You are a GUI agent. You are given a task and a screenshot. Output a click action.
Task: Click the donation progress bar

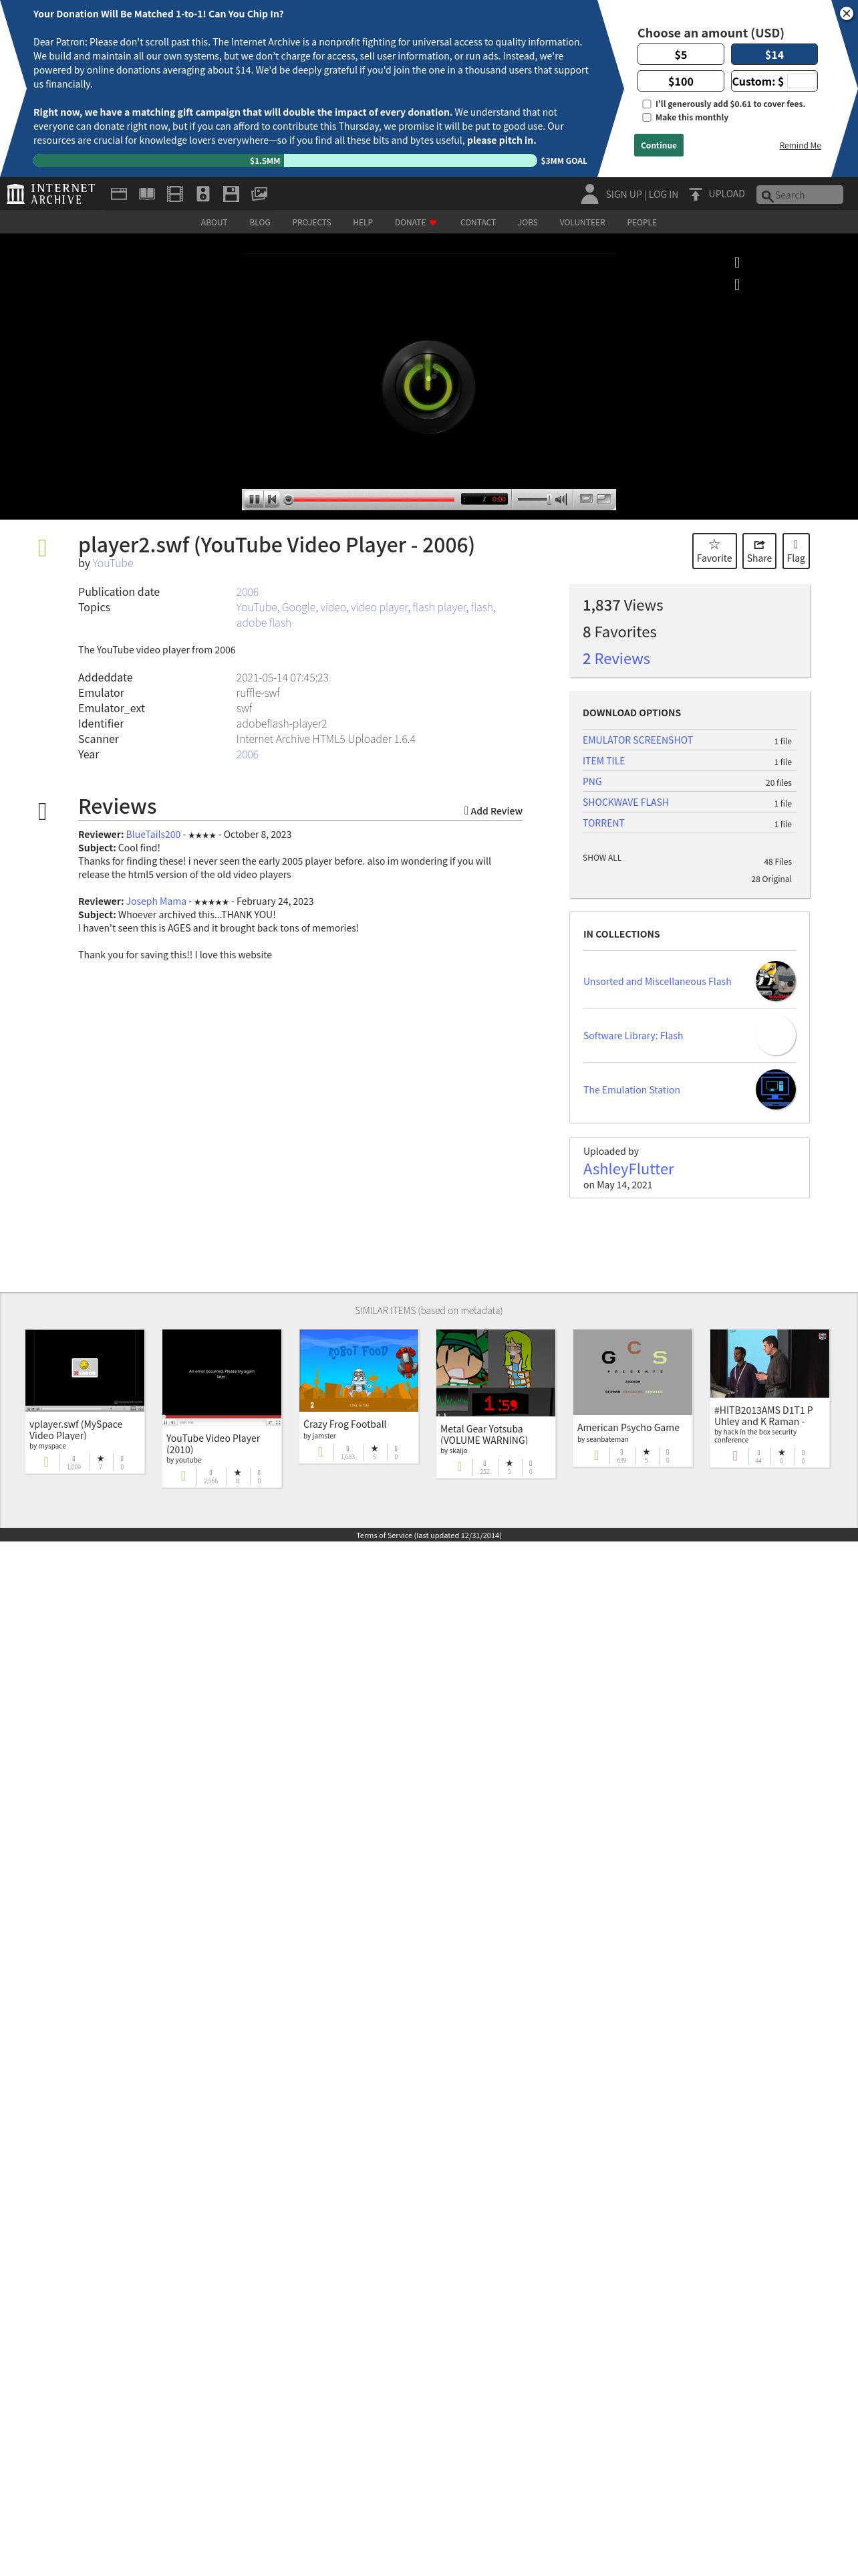(x=285, y=160)
